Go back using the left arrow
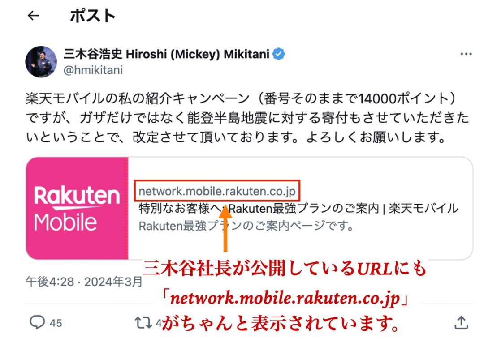484x338 pixels. [x=33, y=16]
